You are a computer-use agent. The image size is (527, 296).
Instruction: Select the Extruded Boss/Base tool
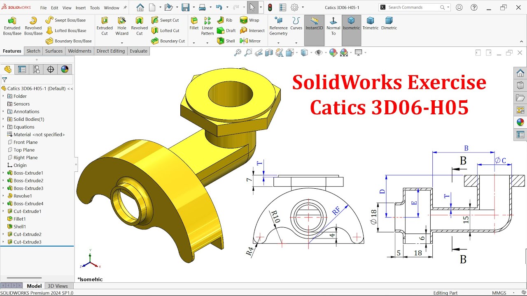[x=12, y=27]
